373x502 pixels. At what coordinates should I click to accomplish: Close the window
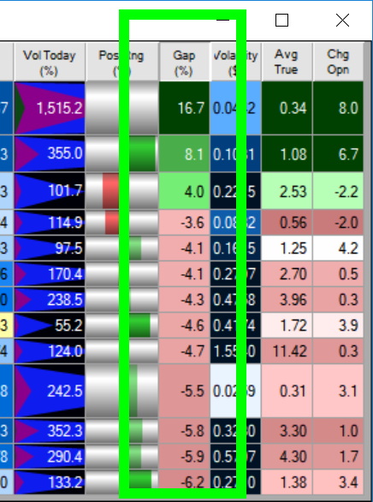[343, 21]
